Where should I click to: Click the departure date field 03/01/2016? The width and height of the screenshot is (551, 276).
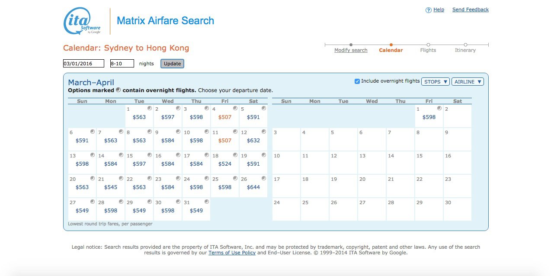[84, 64]
